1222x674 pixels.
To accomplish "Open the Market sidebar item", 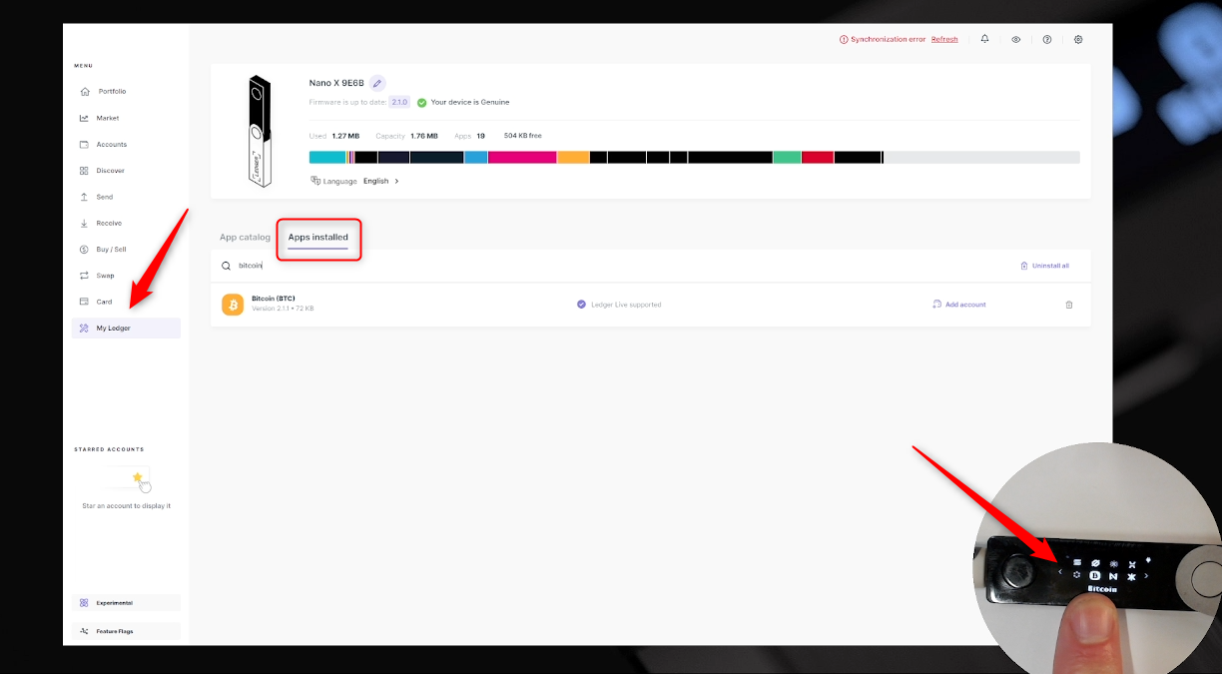I will [x=107, y=118].
